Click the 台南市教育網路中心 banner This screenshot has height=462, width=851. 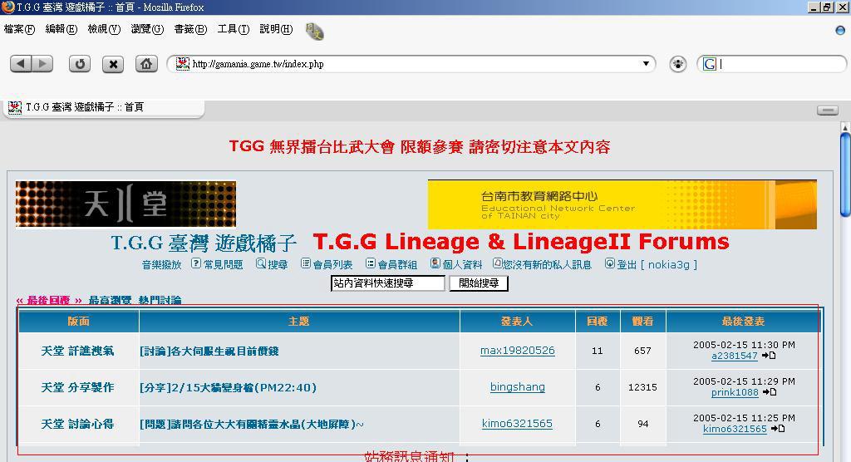pyautogui.click(x=622, y=204)
